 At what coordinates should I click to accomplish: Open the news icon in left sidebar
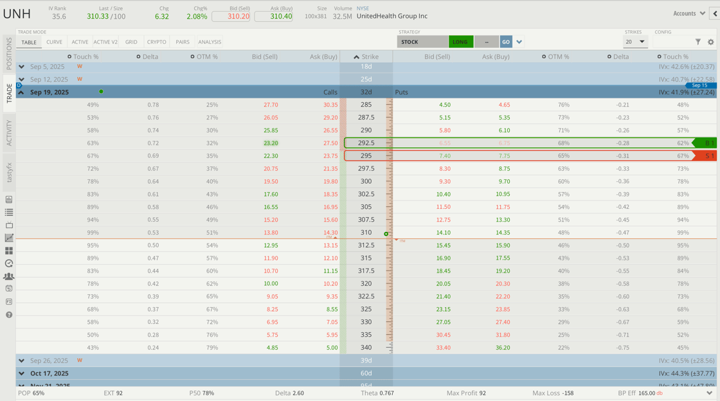9,200
